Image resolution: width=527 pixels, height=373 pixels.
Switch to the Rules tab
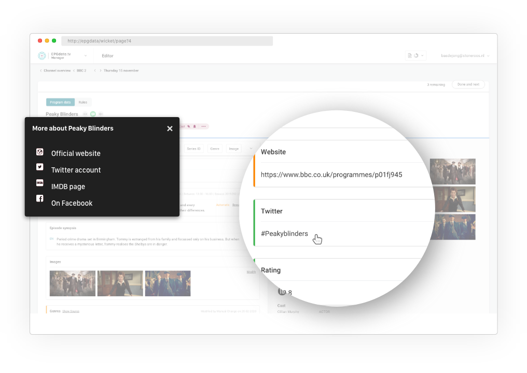coord(82,103)
